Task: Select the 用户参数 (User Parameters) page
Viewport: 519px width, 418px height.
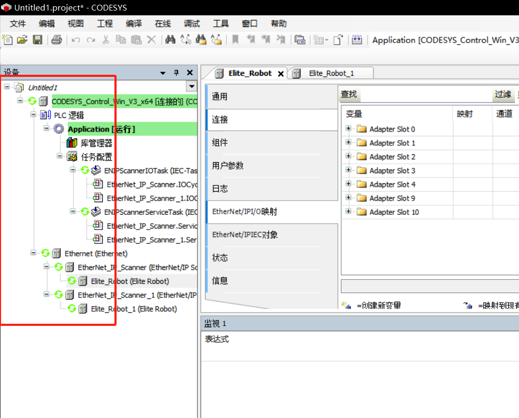Action: tap(228, 165)
